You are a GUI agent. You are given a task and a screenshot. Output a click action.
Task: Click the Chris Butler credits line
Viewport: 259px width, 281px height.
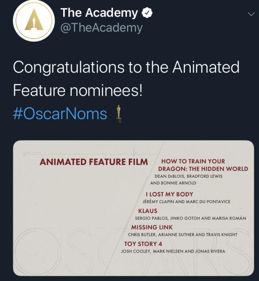(x=183, y=235)
